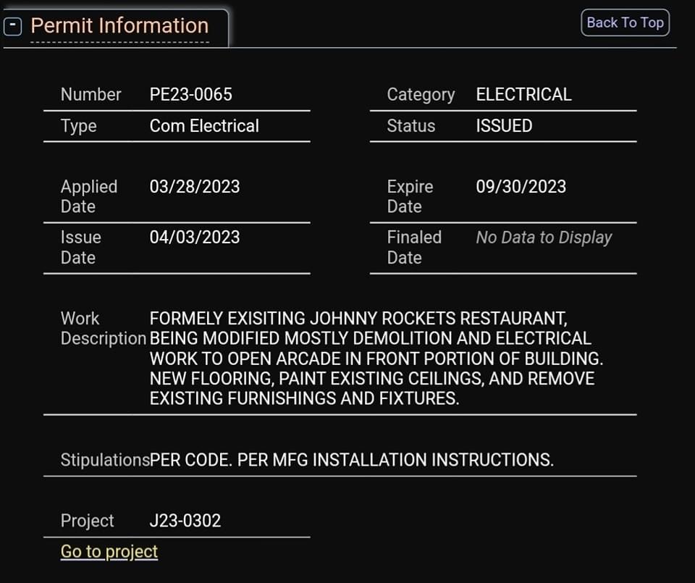Select the ISSUED status value
Screen dimensions: 695x583
[504, 126]
